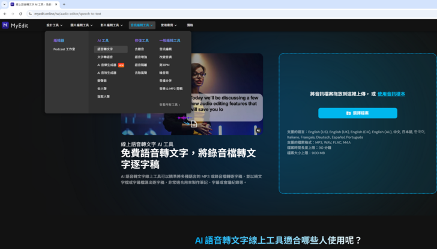Select AI 音樂生成器 menu entry
The height and width of the screenshot is (249, 437).
click(x=107, y=65)
